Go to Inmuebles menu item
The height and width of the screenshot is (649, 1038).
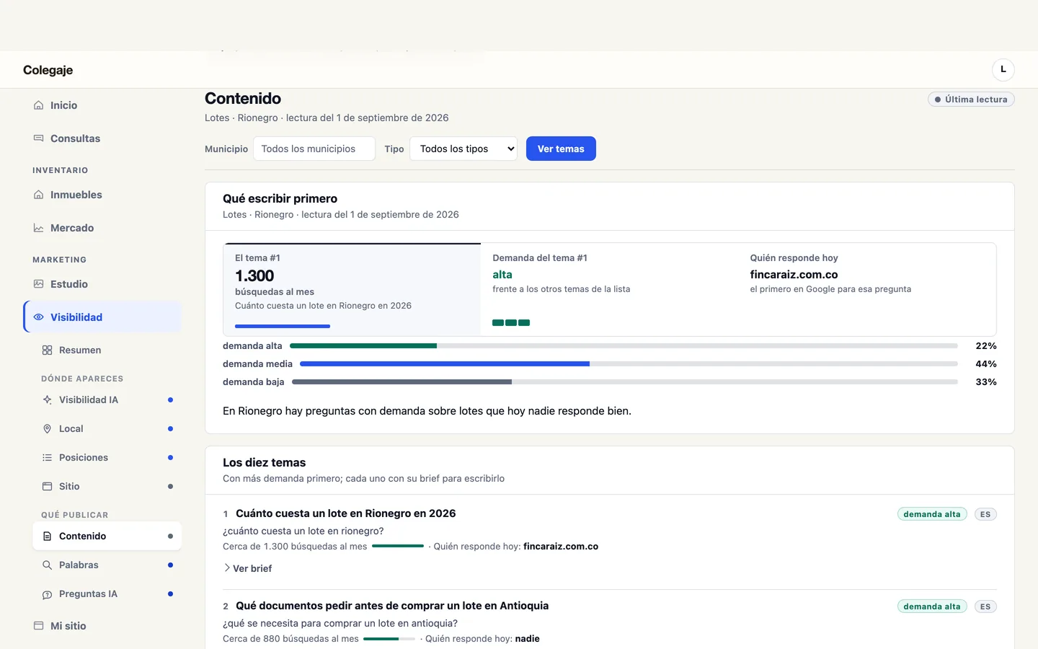[x=102, y=195]
